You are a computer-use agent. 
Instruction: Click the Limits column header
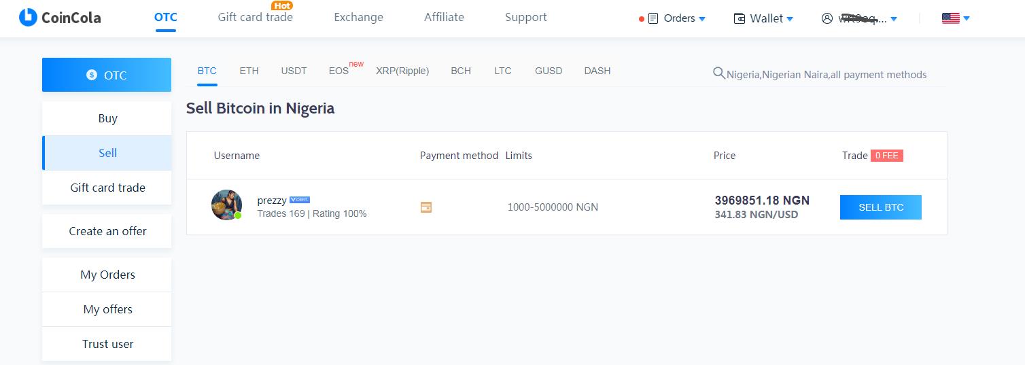tap(519, 156)
